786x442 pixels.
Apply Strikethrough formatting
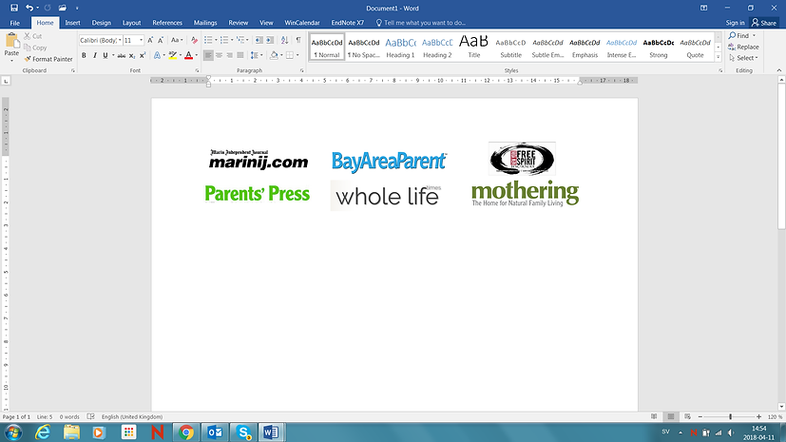[x=122, y=56]
